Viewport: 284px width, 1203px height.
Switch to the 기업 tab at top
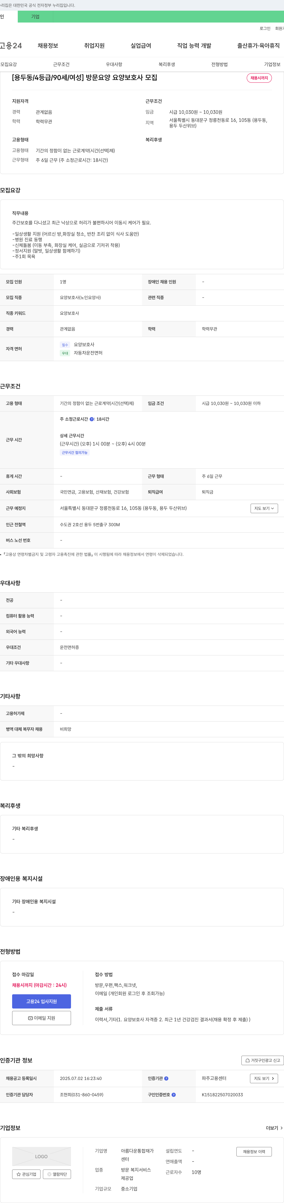pos(35,16)
